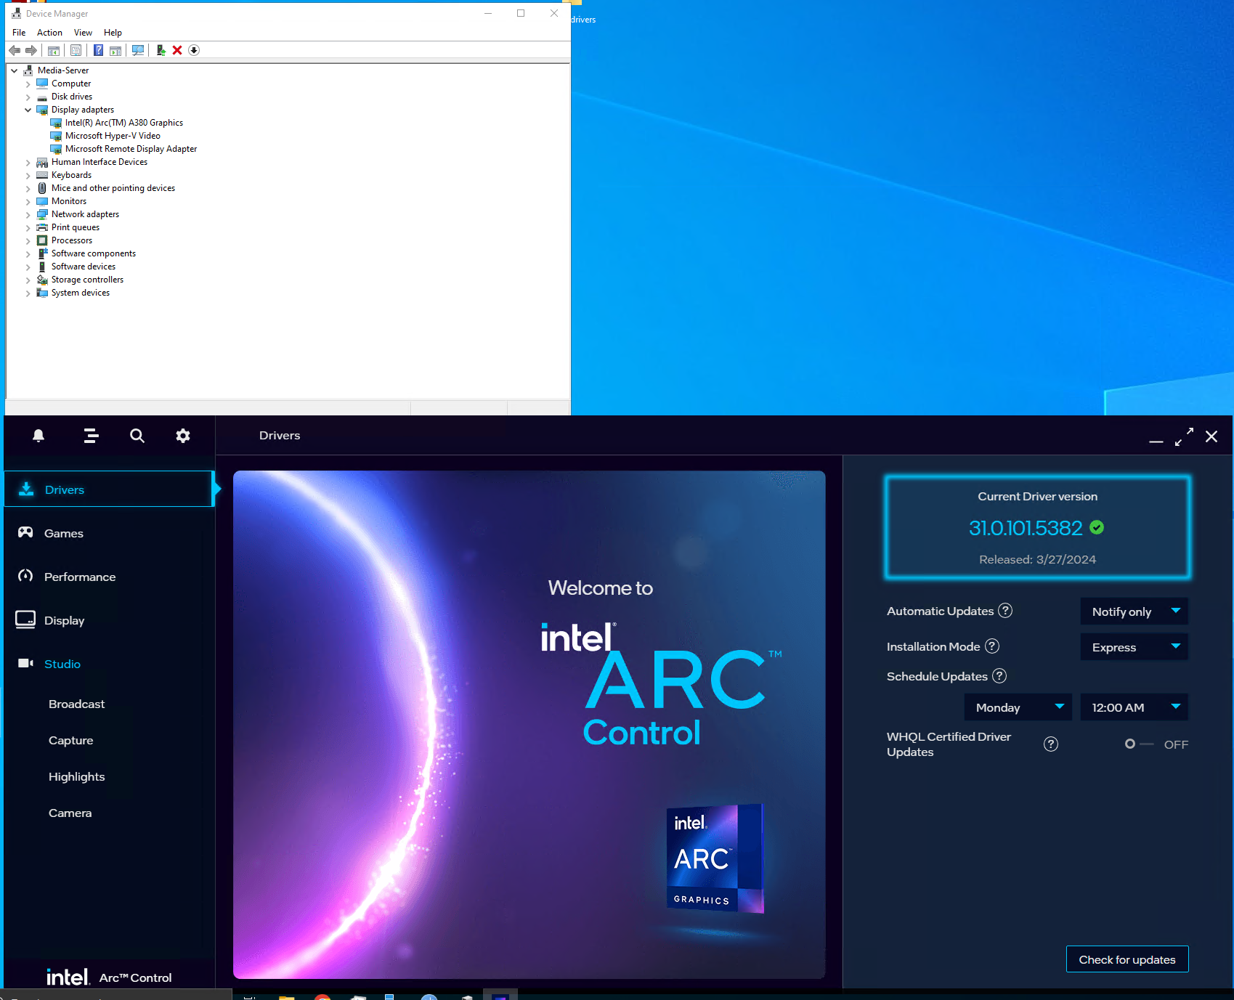Image resolution: width=1234 pixels, height=1000 pixels.
Task: Open the Action menu in Device Manager
Action: click(49, 32)
